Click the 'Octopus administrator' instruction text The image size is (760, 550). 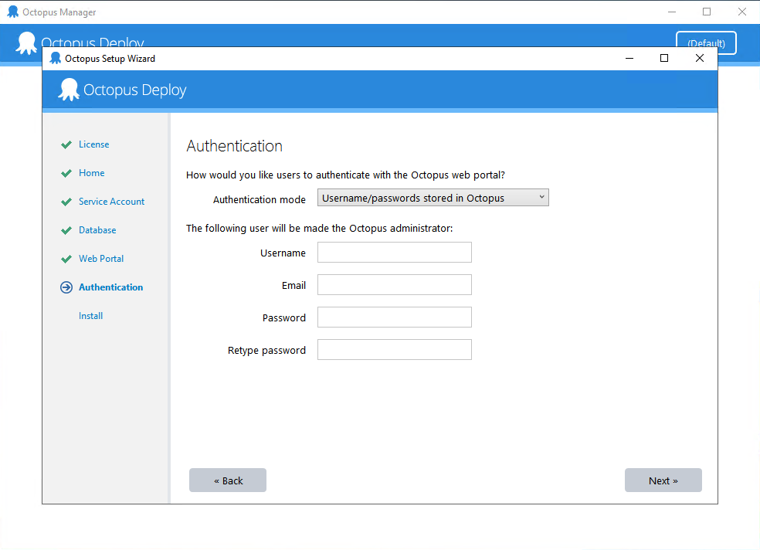320,228
